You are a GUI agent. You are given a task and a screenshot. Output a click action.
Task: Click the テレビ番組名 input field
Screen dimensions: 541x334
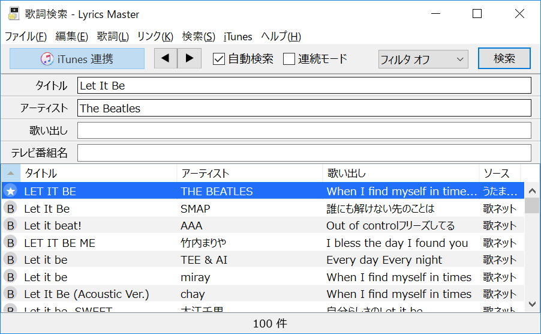[304, 153]
